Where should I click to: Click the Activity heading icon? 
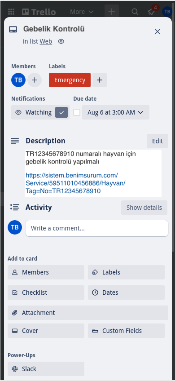pyautogui.click(x=15, y=207)
